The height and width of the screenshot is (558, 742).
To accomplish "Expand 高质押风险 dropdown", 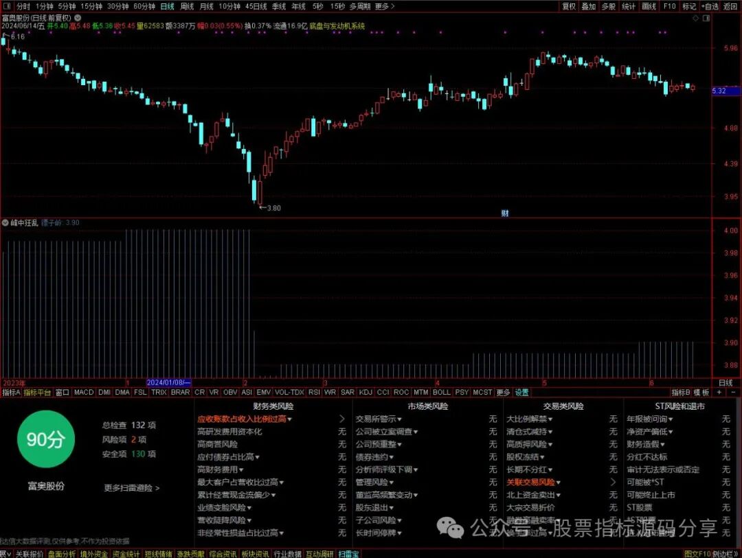I will pyautogui.click(x=530, y=444).
